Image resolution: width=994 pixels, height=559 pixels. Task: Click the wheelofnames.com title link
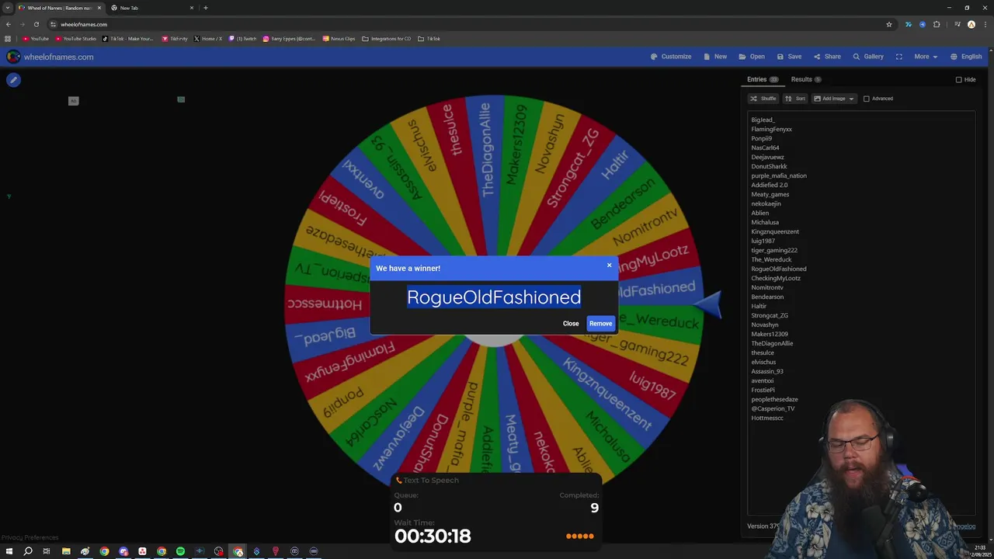(59, 57)
